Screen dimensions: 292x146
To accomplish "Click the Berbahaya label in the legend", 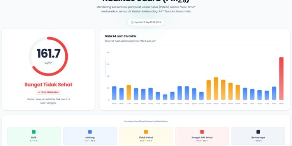I will pyautogui.click(x=258, y=137).
